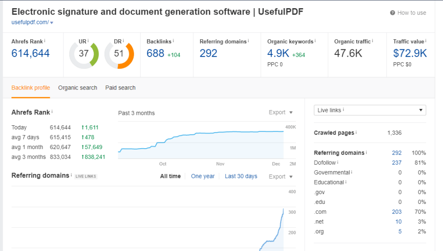Click the info icon next to Crawled pages
This screenshot has height=251, width=443.
coord(356,132)
